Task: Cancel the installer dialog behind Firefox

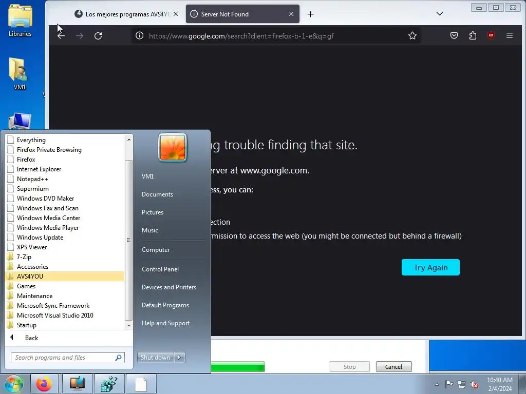Action: click(393, 366)
